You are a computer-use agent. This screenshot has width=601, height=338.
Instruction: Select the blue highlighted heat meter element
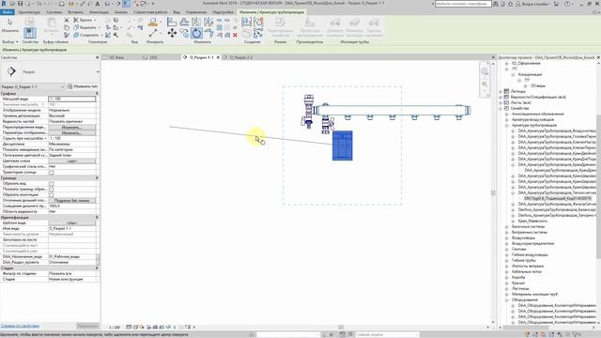(342, 146)
